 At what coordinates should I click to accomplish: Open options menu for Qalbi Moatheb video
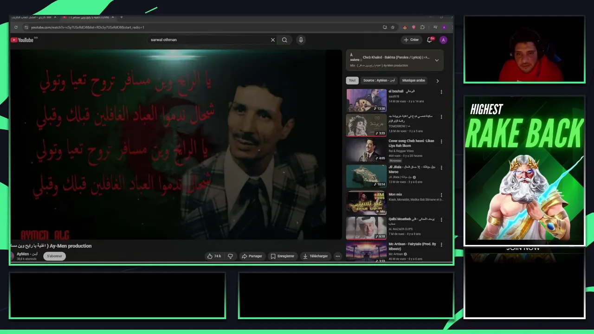[x=441, y=219]
